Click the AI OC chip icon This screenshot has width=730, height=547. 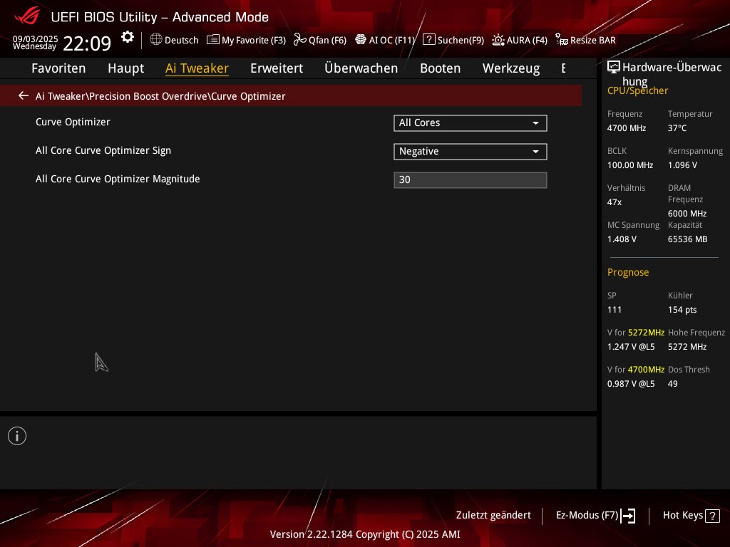click(361, 40)
